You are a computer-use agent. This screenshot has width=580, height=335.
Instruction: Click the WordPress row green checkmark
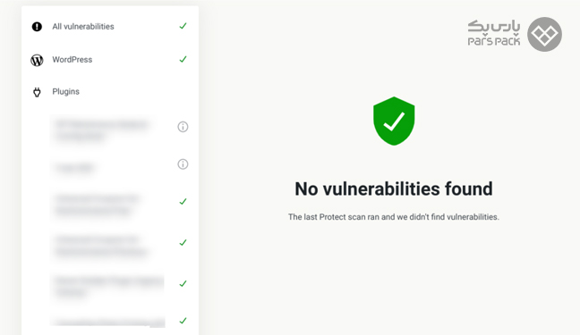point(183,59)
